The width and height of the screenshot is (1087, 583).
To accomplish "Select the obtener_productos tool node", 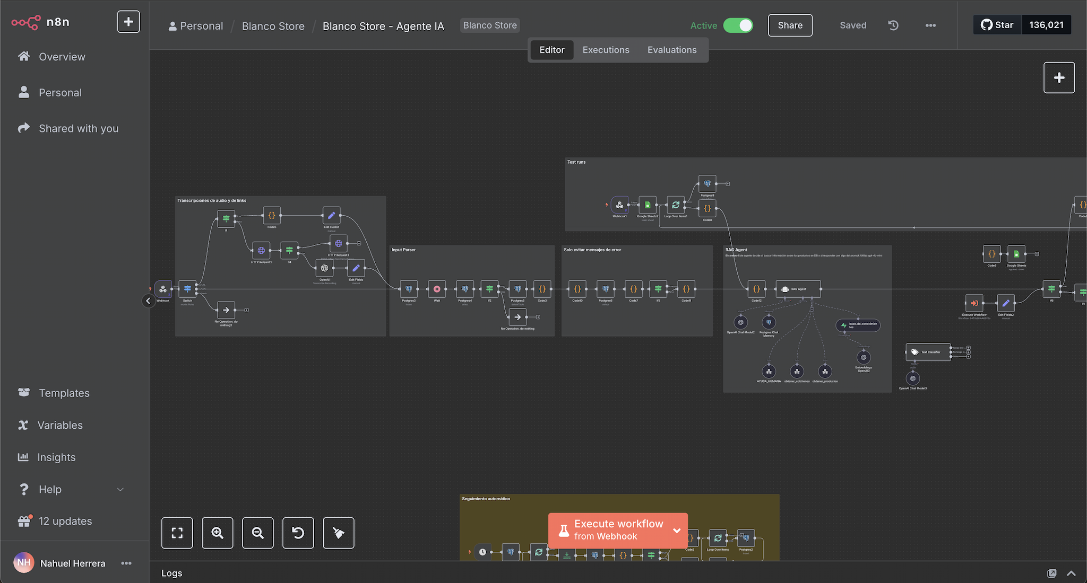I will (825, 372).
